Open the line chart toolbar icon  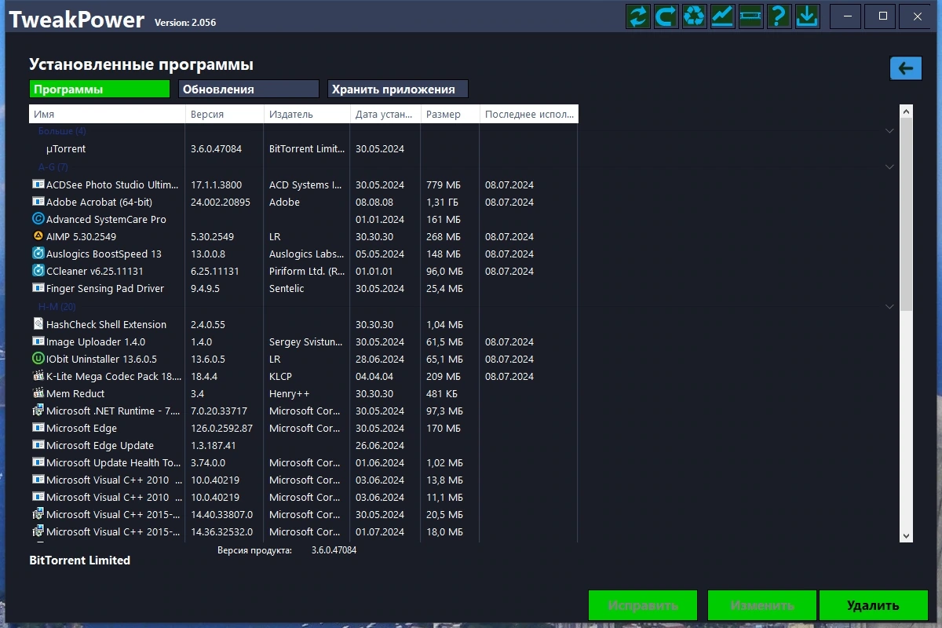(723, 16)
